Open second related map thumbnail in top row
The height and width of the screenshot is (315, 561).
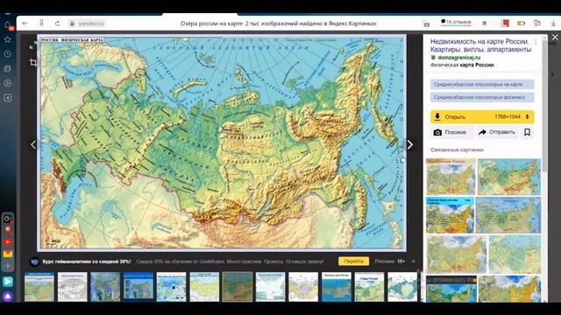pos(509,177)
